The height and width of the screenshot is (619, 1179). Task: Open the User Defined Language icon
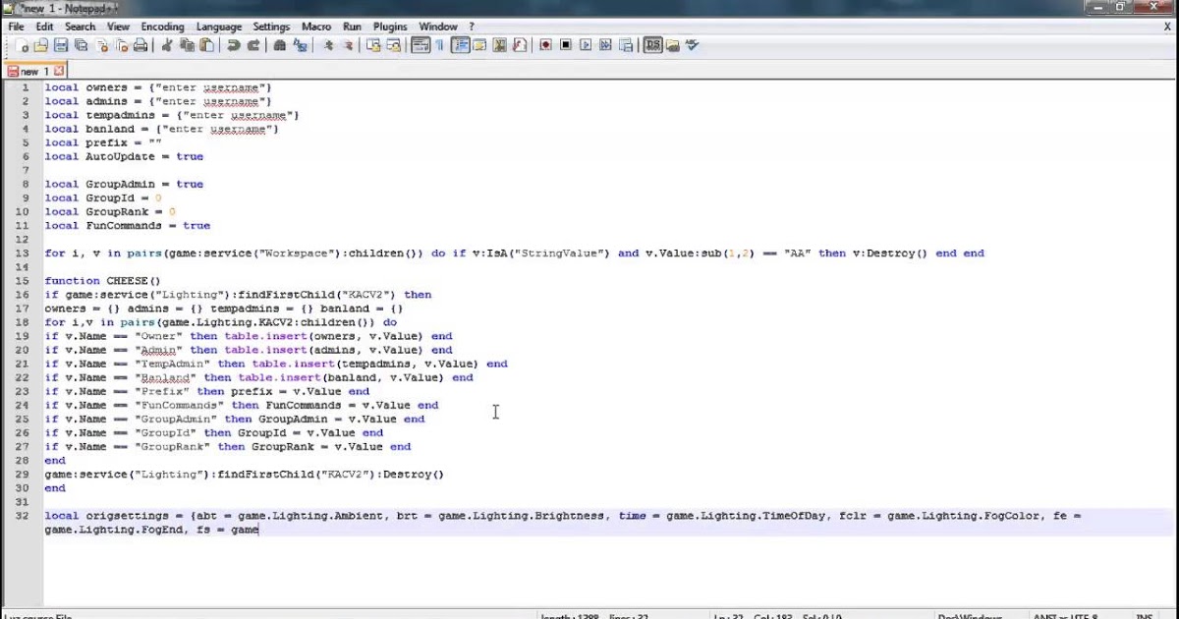click(479, 44)
